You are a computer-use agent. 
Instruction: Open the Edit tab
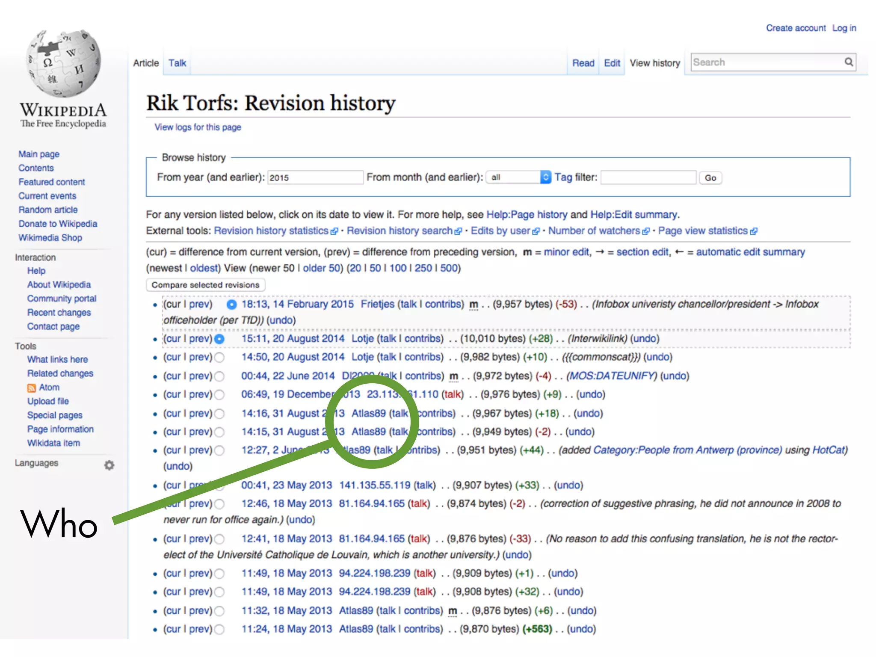[612, 63]
